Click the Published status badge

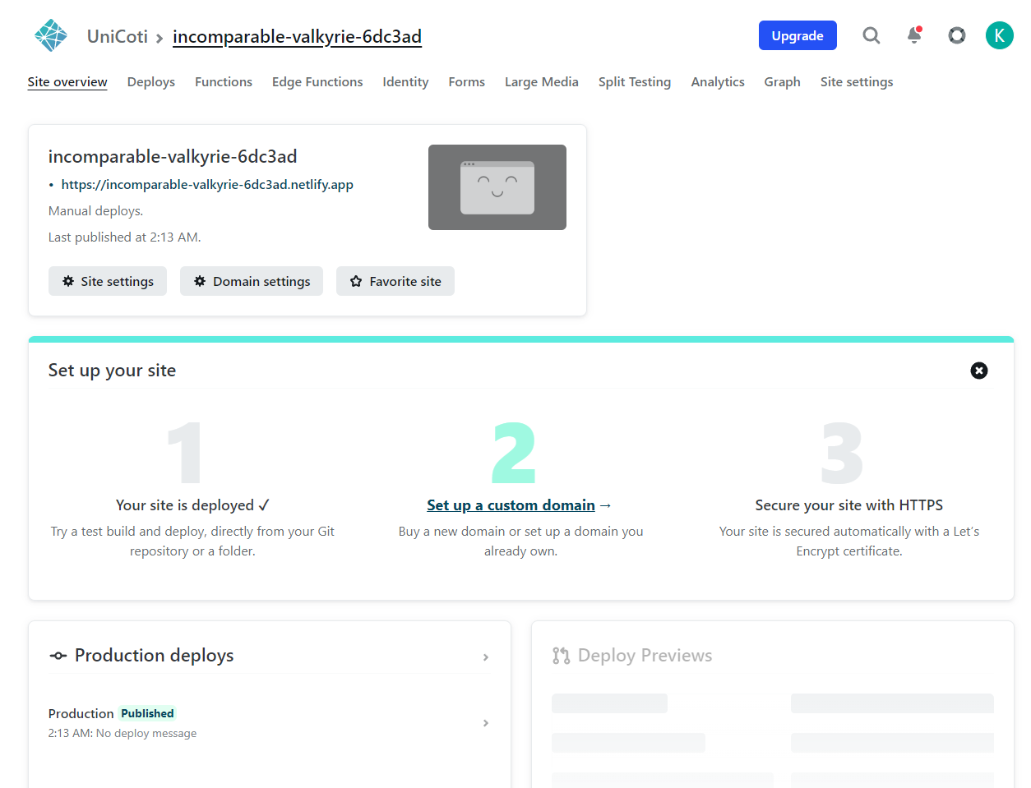point(147,713)
